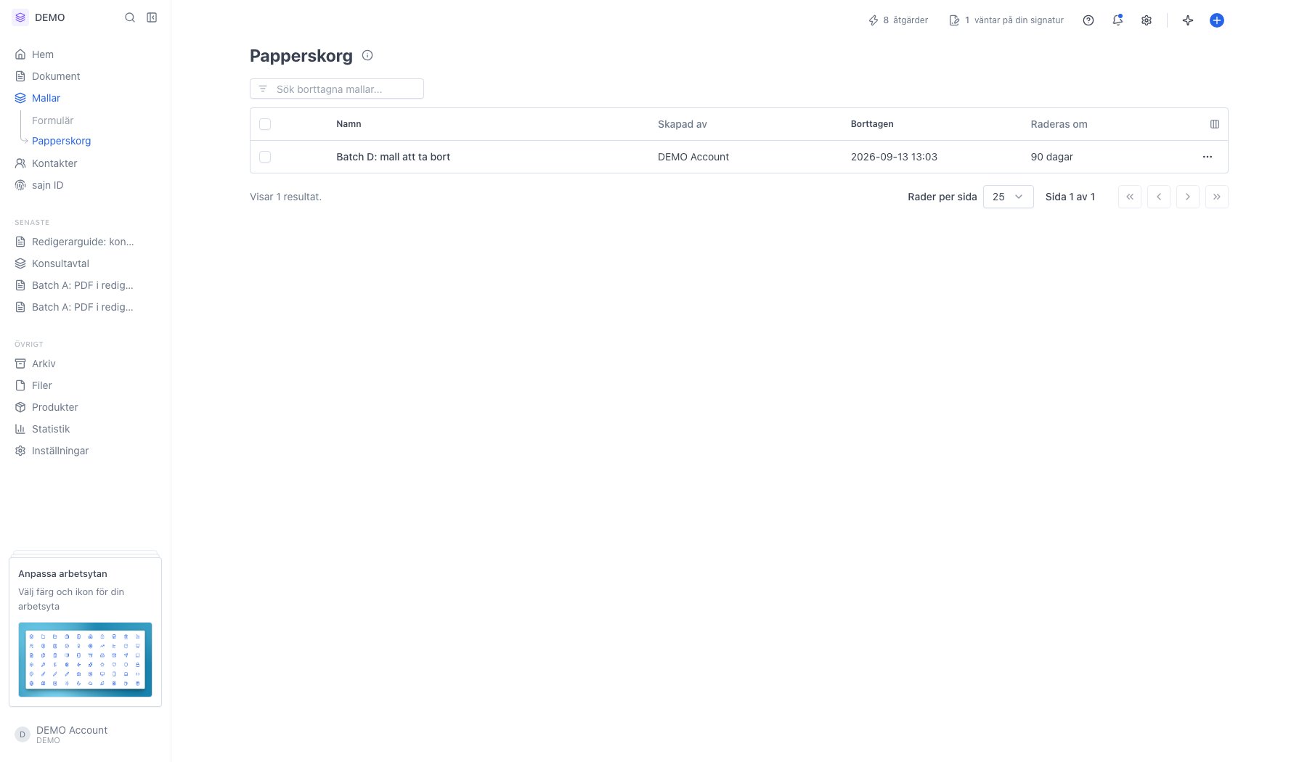The height and width of the screenshot is (762, 1307).
Task: Sort by the Borttagen column header
Action: pyautogui.click(x=872, y=124)
